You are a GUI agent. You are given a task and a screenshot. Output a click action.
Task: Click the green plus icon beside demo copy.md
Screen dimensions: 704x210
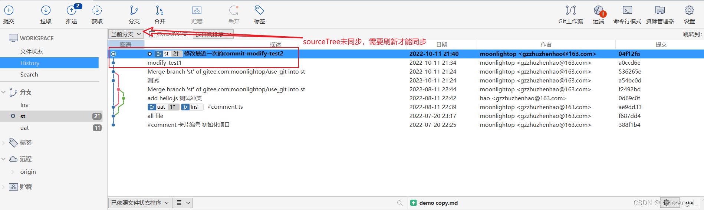(x=413, y=203)
